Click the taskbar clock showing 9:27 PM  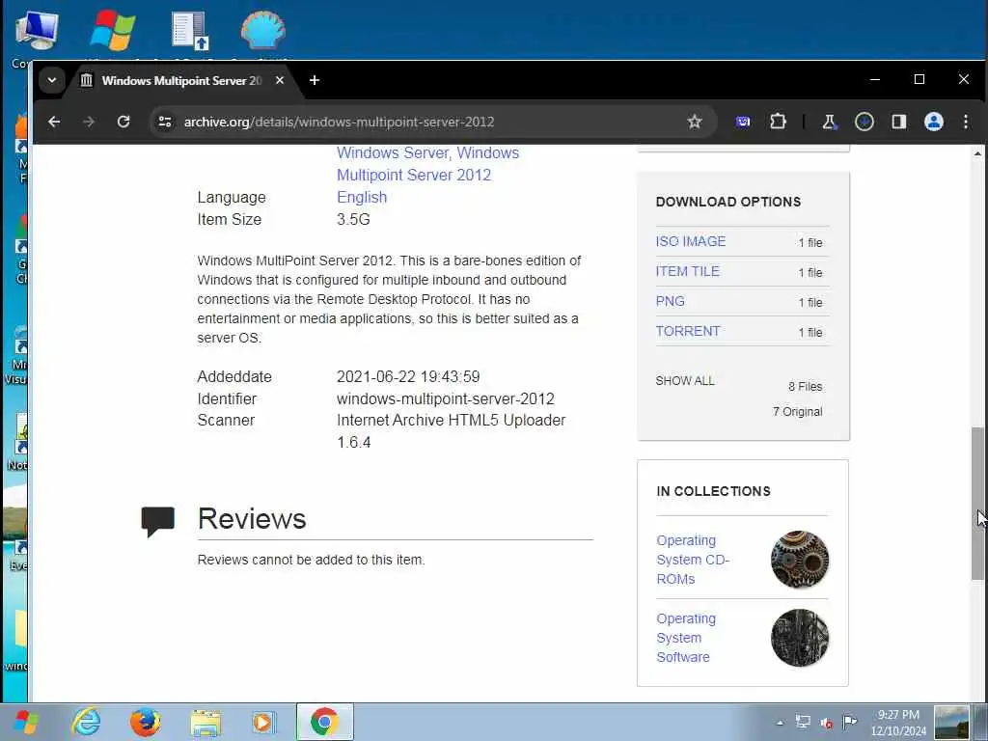(898, 723)
